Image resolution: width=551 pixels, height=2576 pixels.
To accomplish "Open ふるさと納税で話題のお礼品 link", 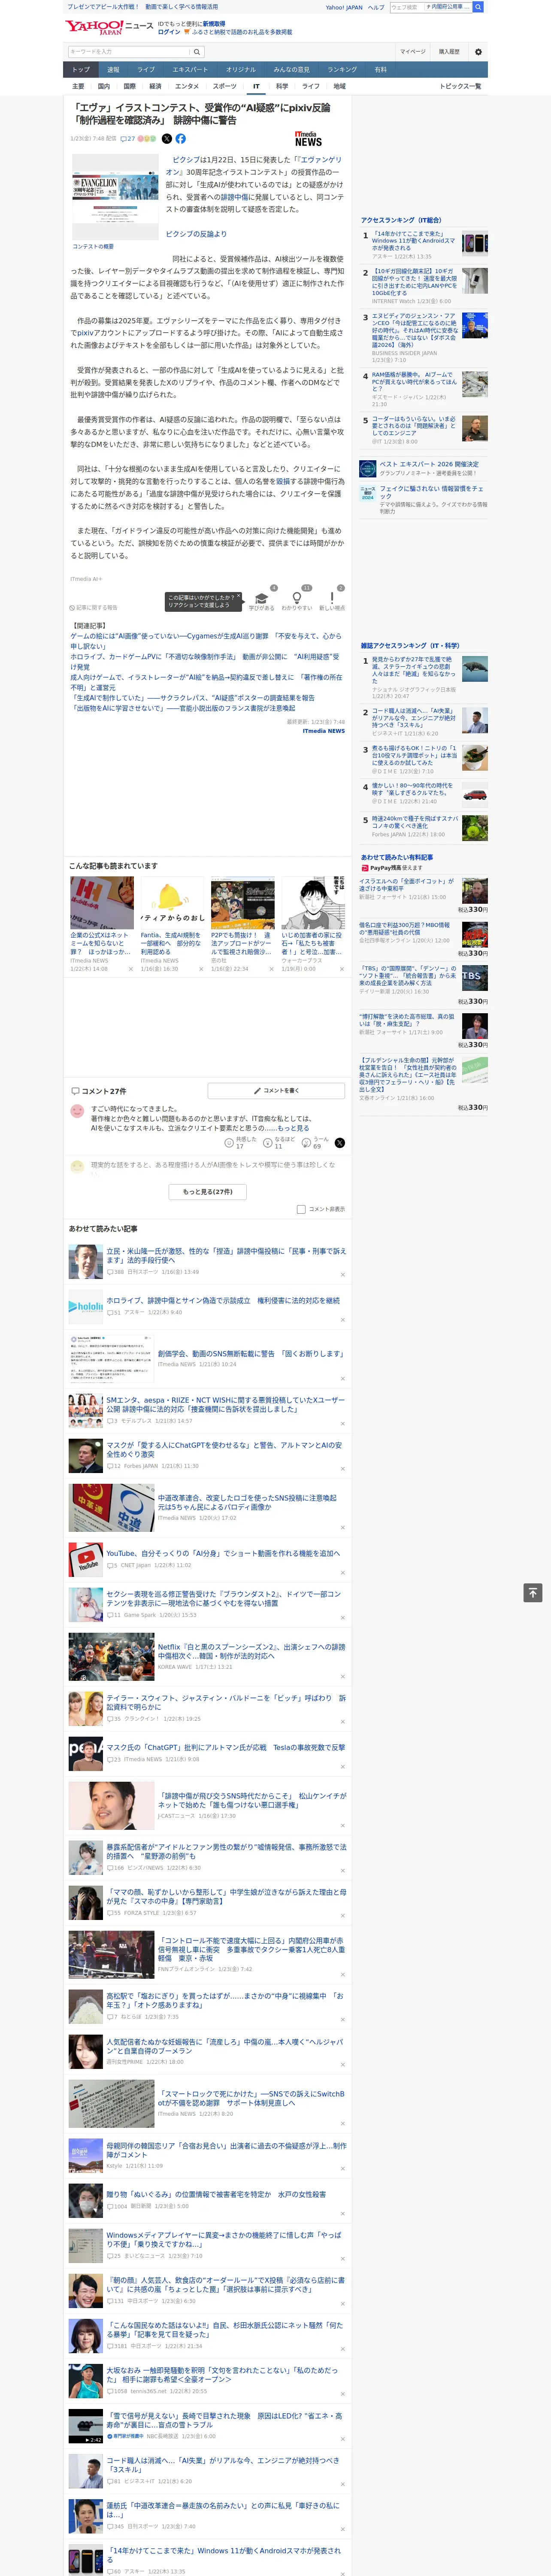I will point(242,32).
